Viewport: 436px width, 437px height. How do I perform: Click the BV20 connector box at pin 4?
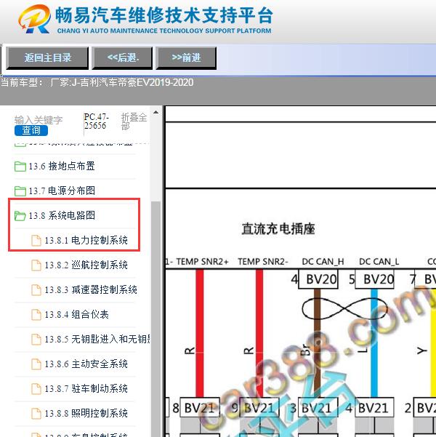(x=318, y=279)
